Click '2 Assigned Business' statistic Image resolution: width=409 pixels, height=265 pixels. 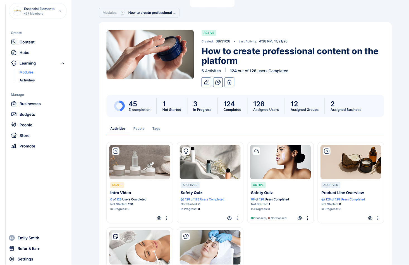click(346, 106)
